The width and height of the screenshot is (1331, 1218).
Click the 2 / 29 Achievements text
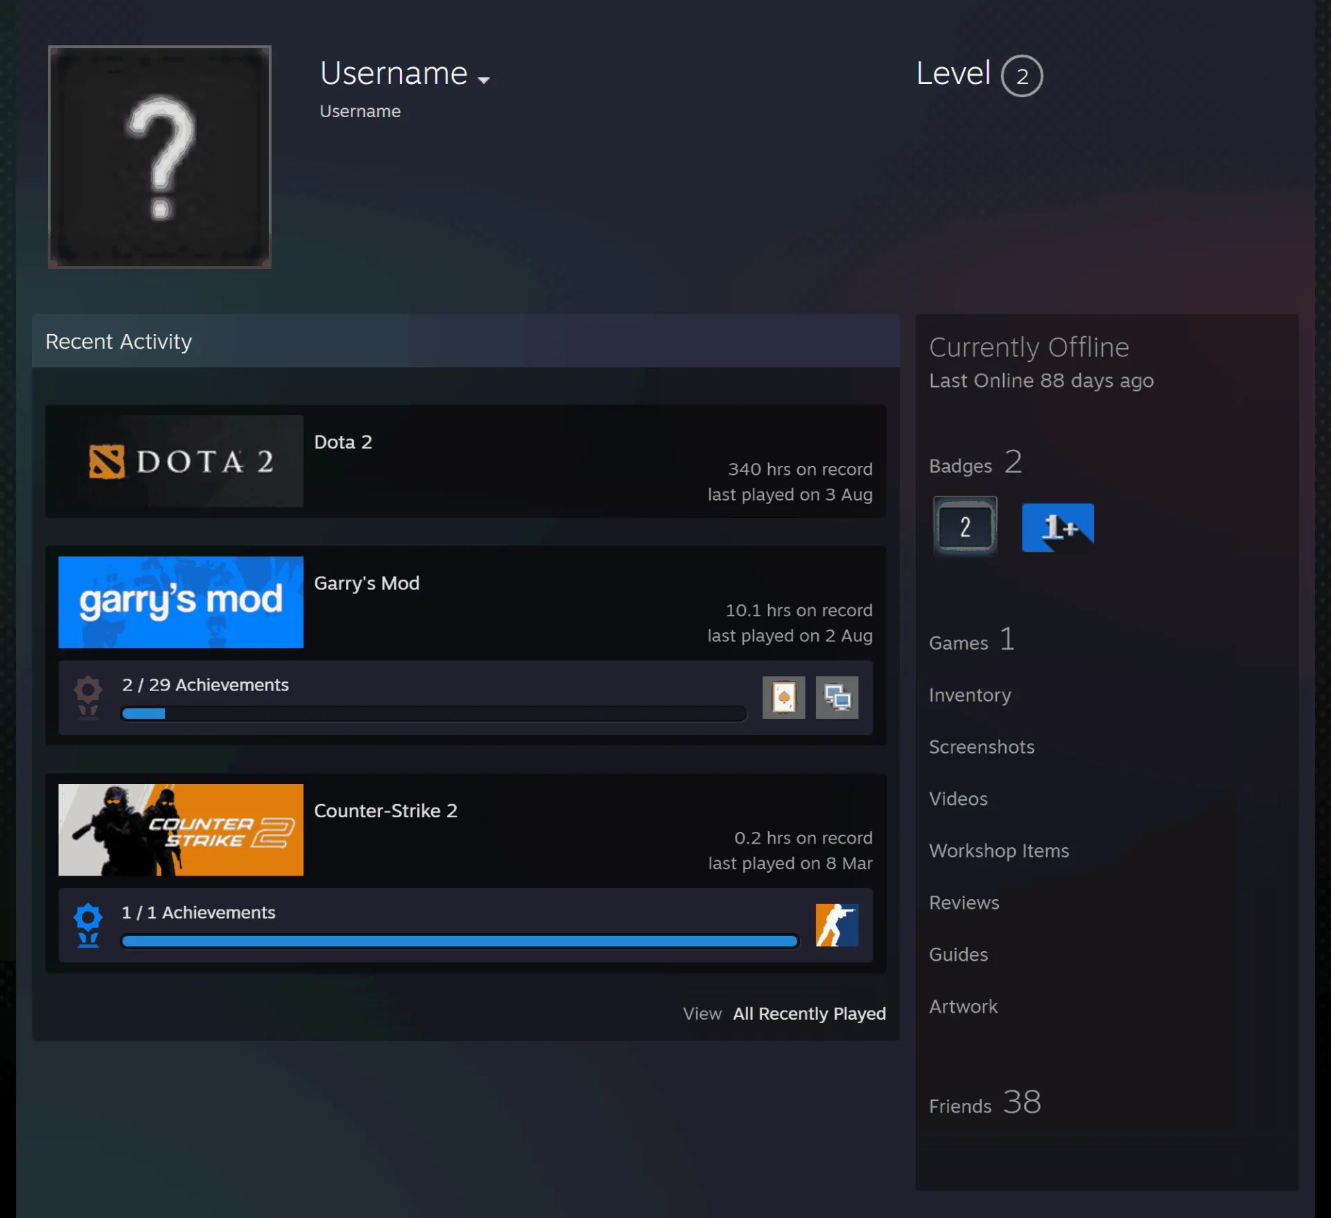(x=205, y=685)
